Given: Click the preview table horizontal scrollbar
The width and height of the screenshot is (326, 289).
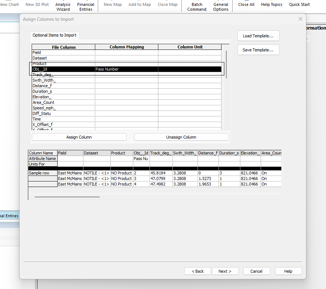Looking at the screenshot, I should coord(67,197).
